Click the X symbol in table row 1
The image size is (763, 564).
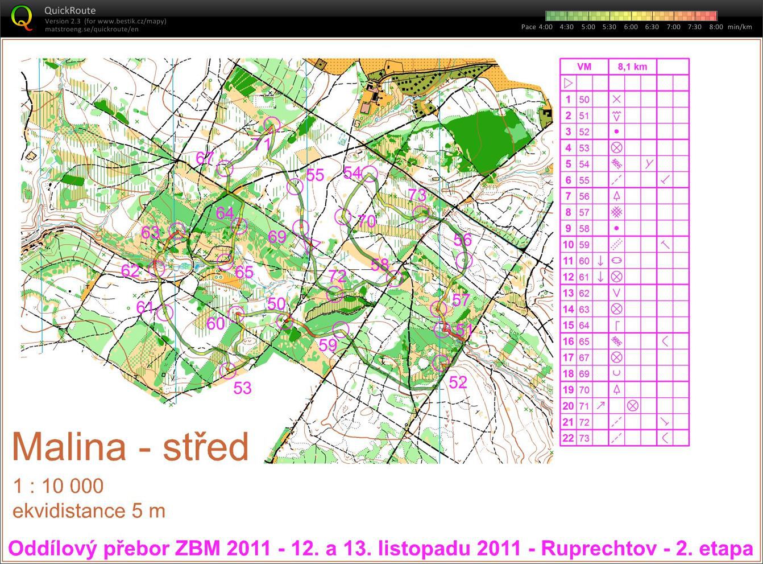616,99
